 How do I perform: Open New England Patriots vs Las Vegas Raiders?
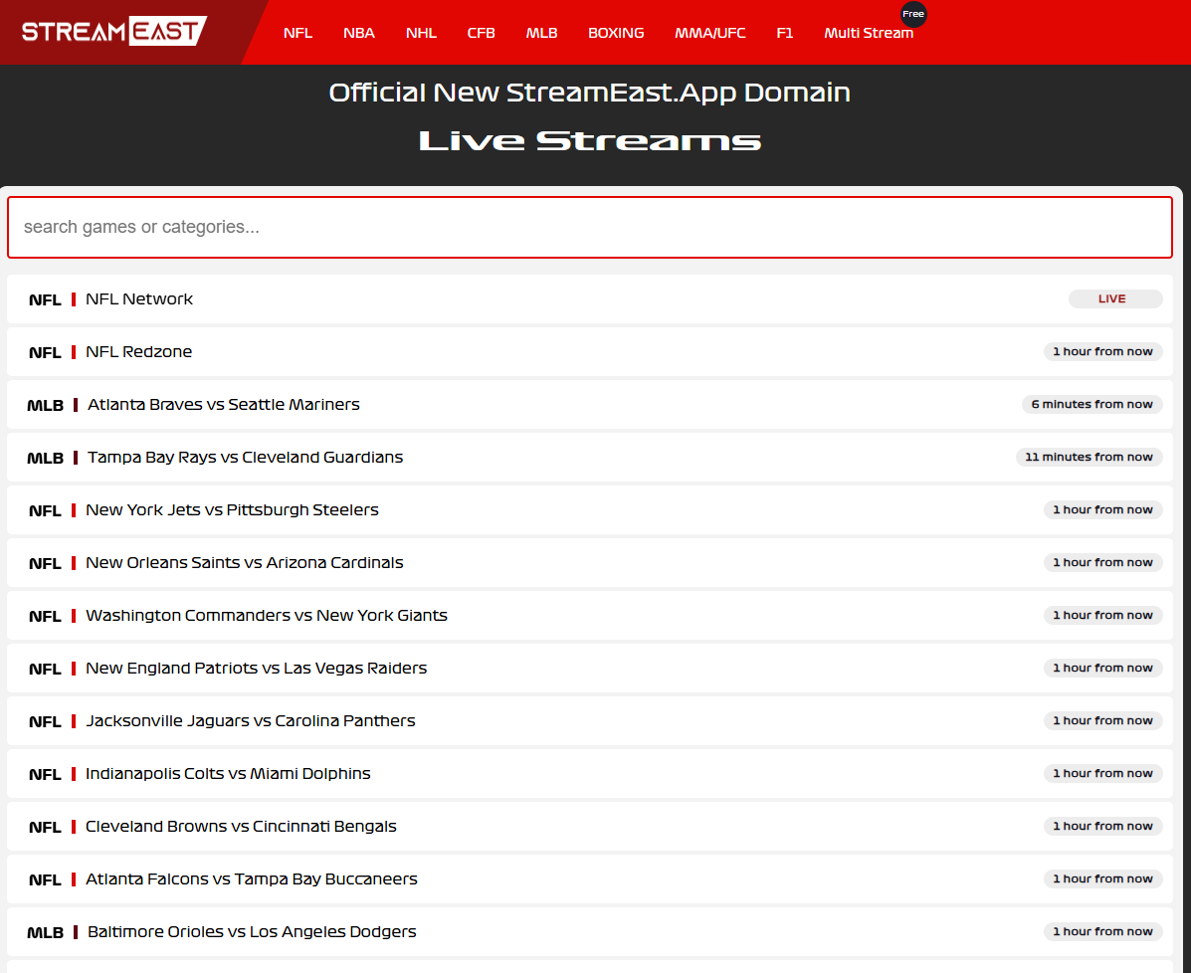(x=589, y=669)
